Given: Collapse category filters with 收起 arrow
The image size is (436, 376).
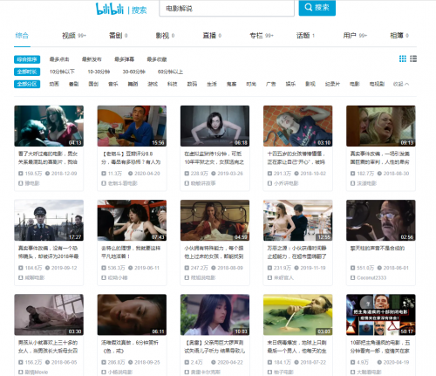Looking at the screenshot, I should 401,84.
